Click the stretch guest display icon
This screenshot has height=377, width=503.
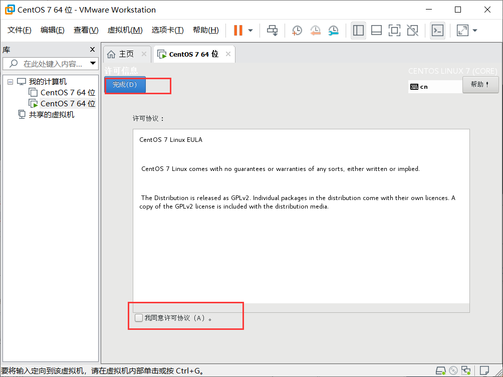tap(462, 31)
